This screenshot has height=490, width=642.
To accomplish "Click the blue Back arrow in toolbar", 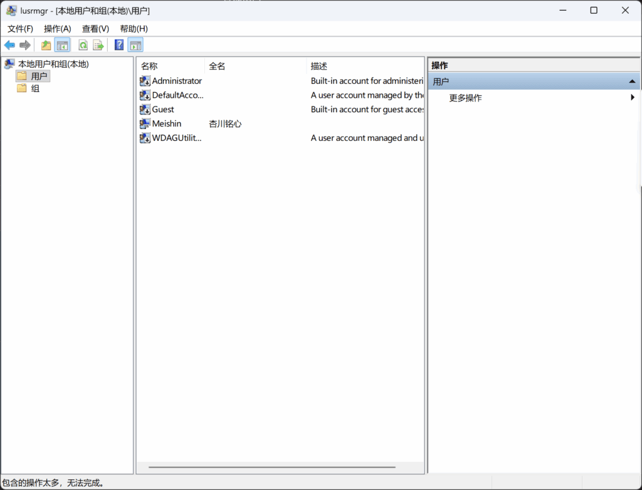I will pyautogui.click(x=9, y=45).
